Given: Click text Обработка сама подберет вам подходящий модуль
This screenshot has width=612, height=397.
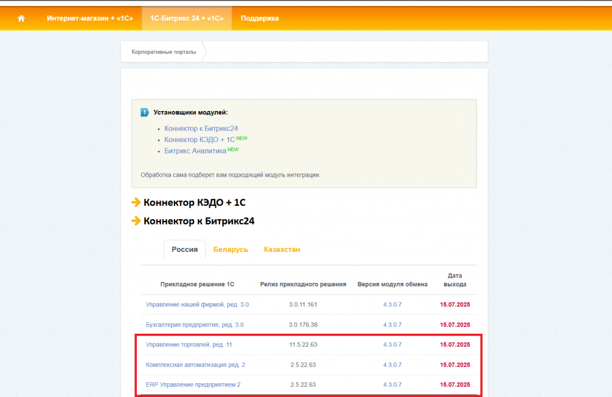Looking at the screenshot, I should 230,175.
